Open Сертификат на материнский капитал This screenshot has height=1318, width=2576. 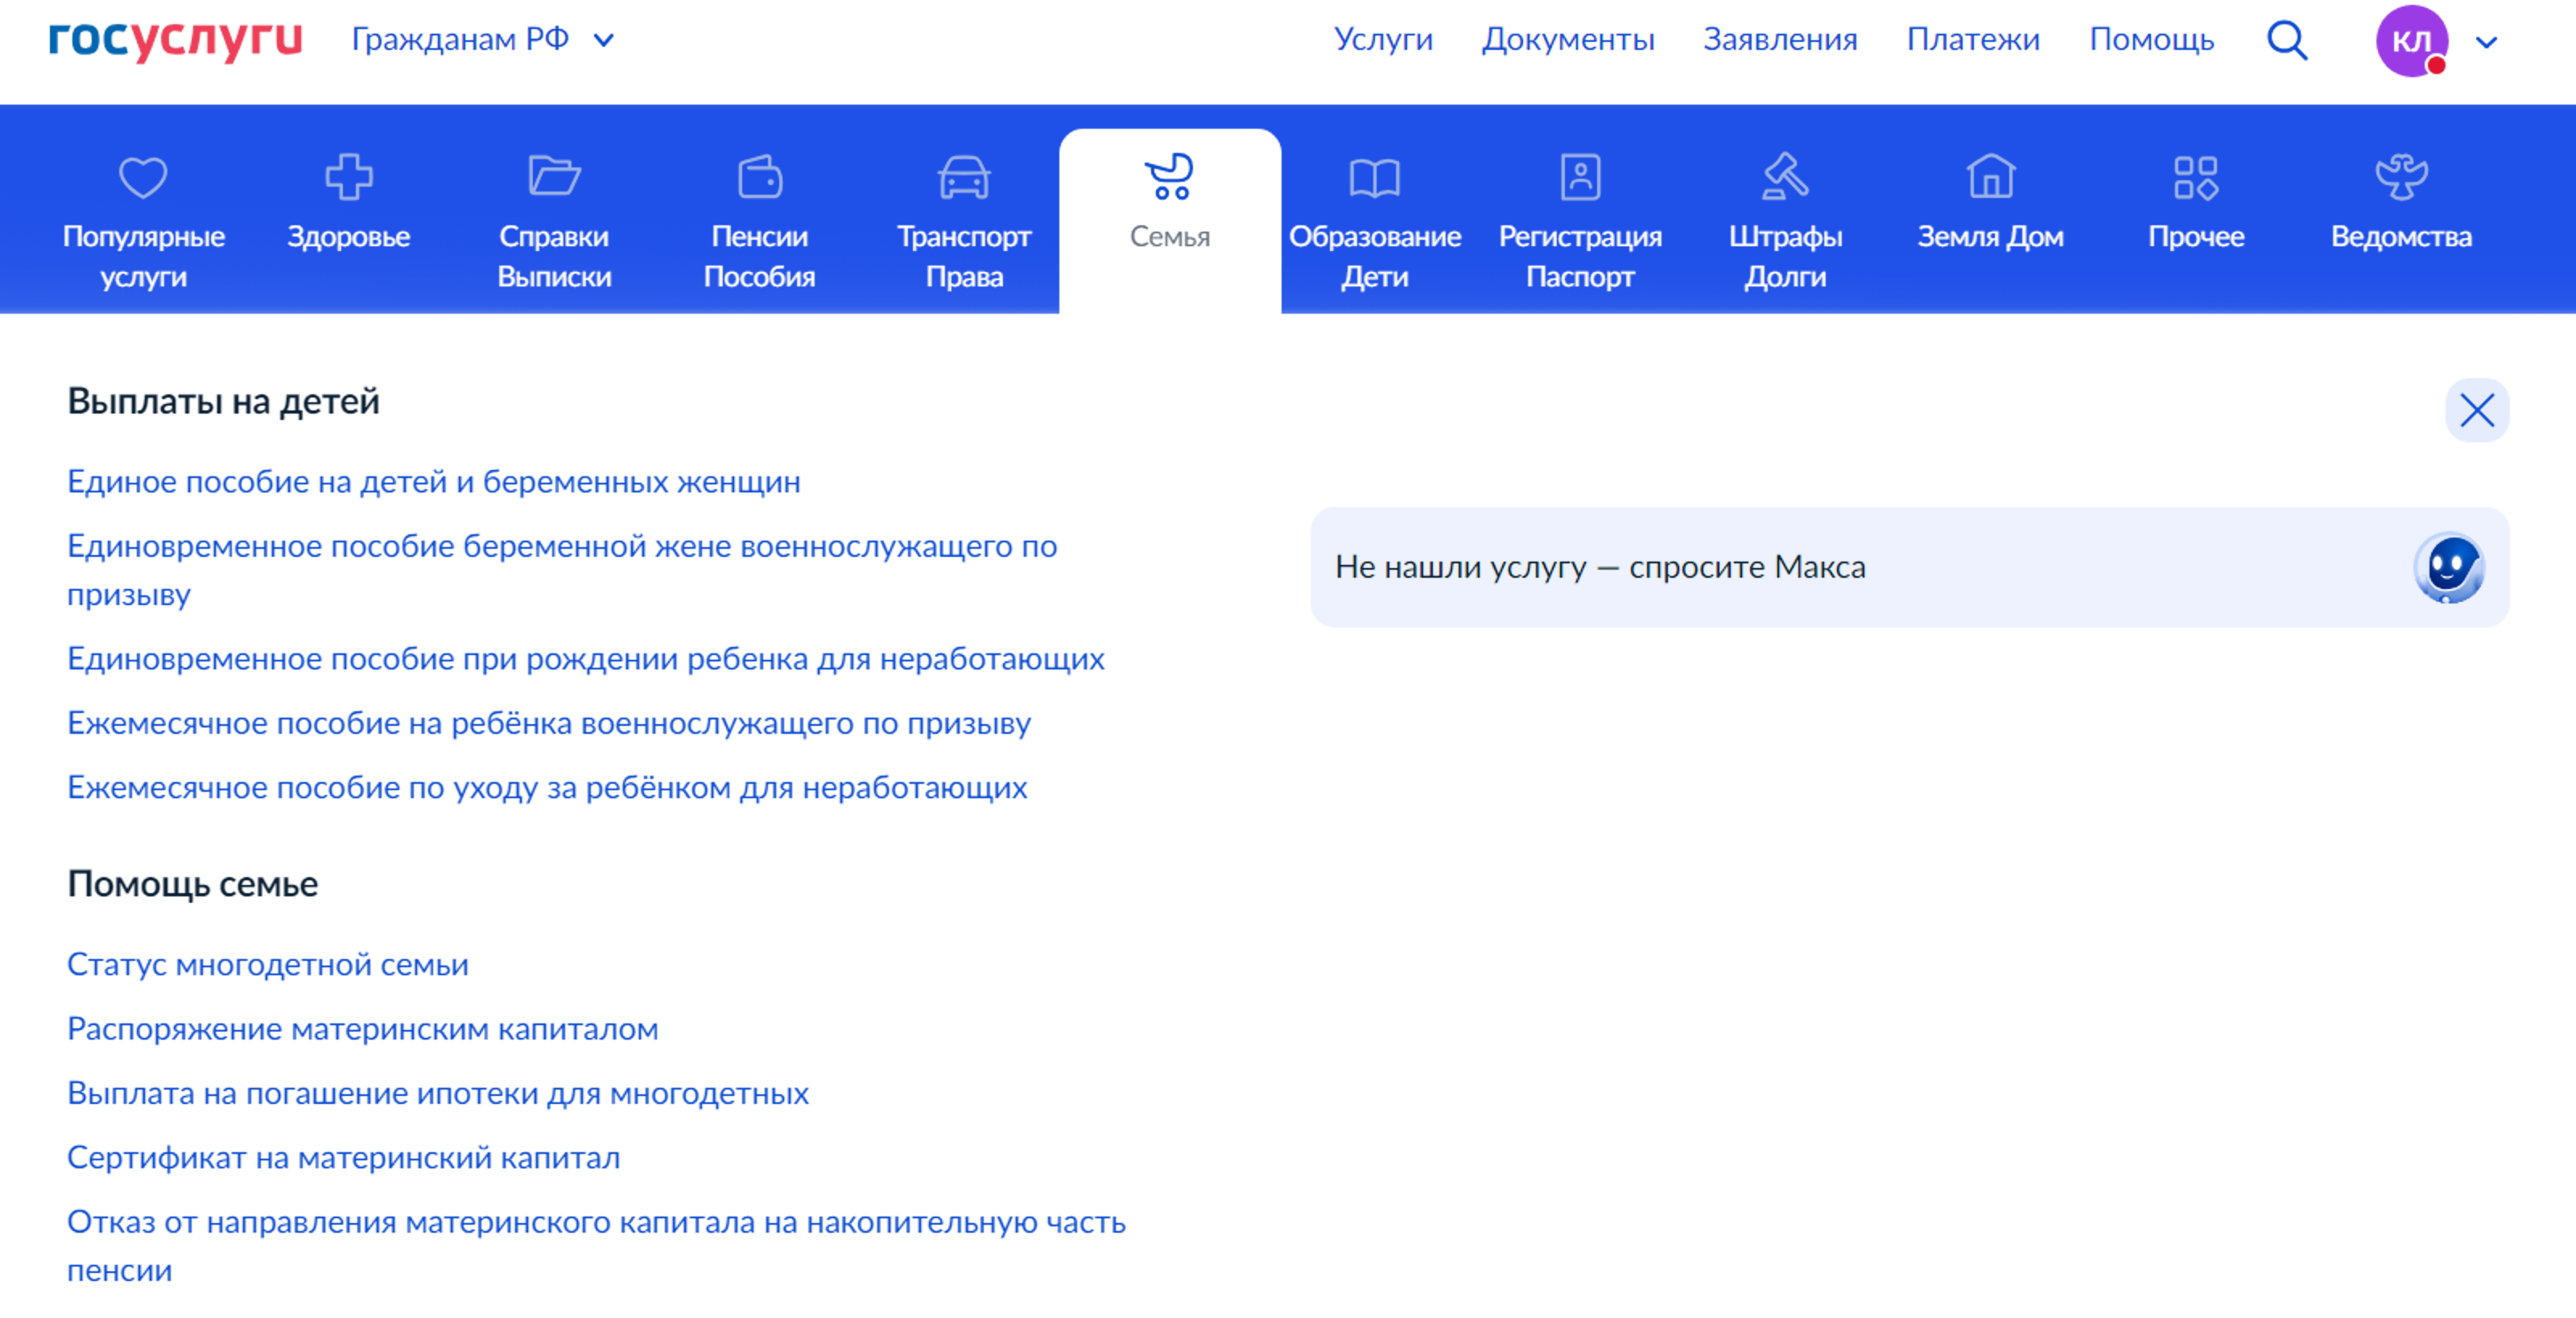coord(344,1157)
